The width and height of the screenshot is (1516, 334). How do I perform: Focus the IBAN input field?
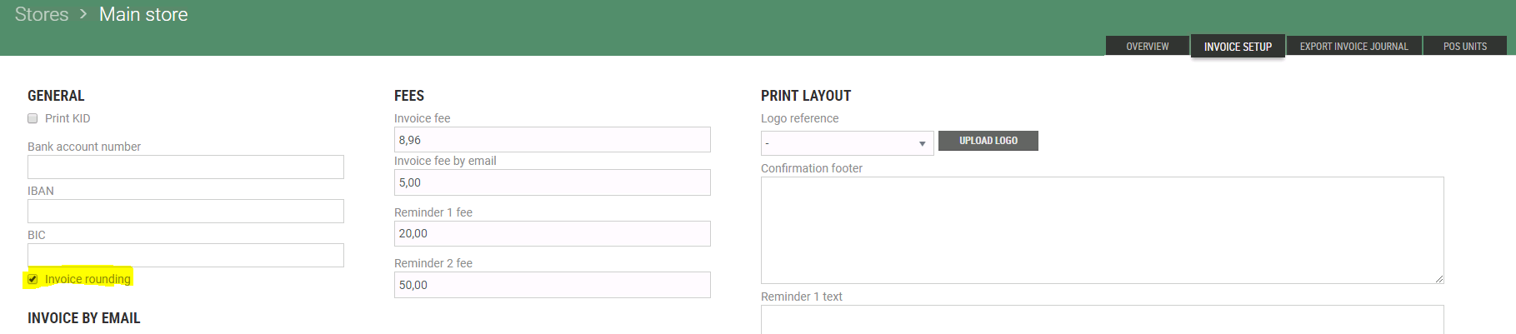185,211
